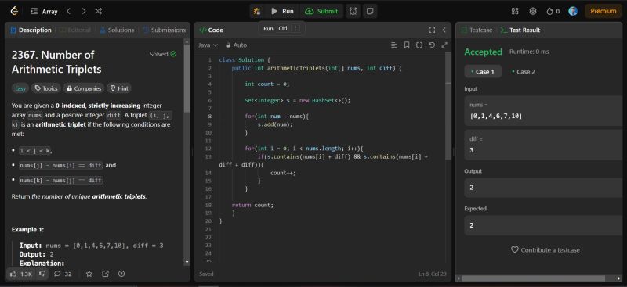
Task: Open the notes icon
Action: point(370,11)
